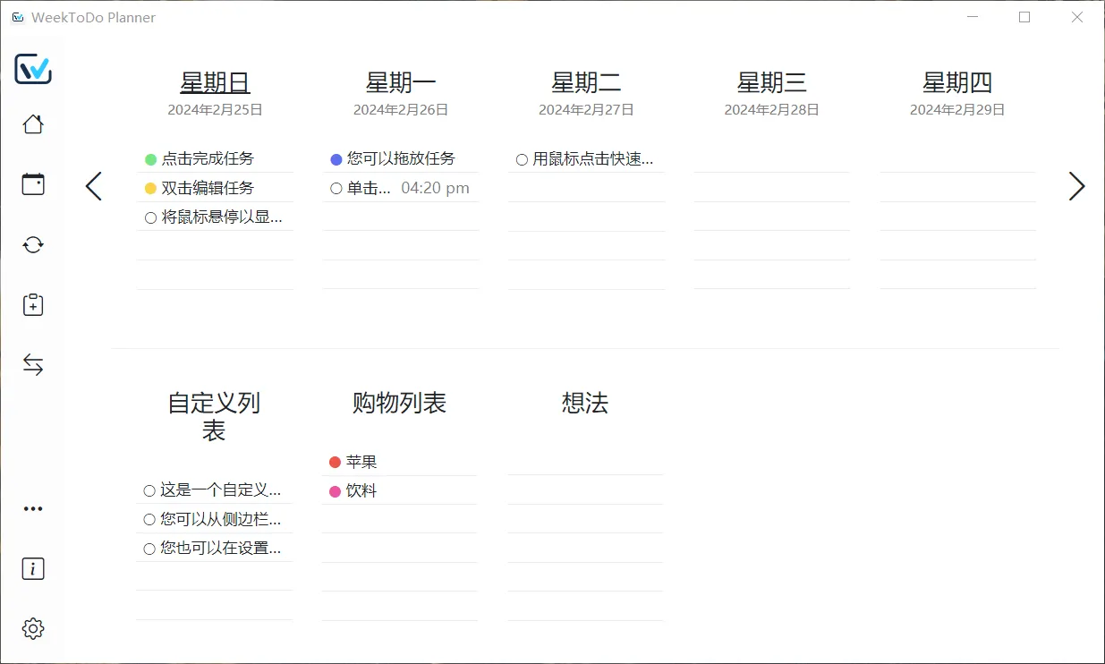1105x664 pixels.
Task: Open the calendar date picker icon
Action: click(33, 184)
